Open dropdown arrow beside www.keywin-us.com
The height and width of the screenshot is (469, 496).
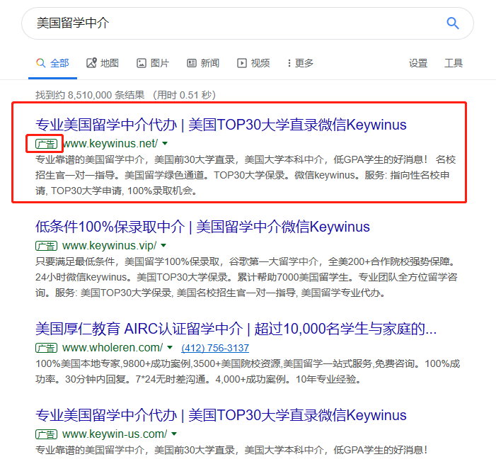174,434
